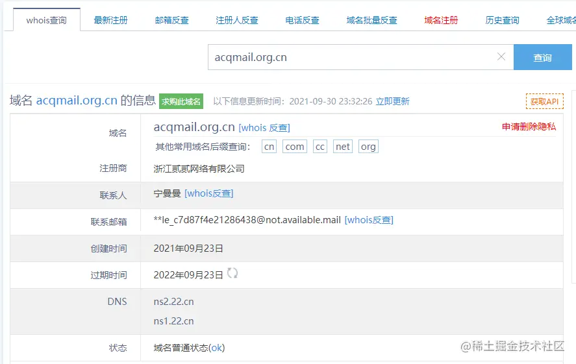Select contact name 宁曼曼

167,193
